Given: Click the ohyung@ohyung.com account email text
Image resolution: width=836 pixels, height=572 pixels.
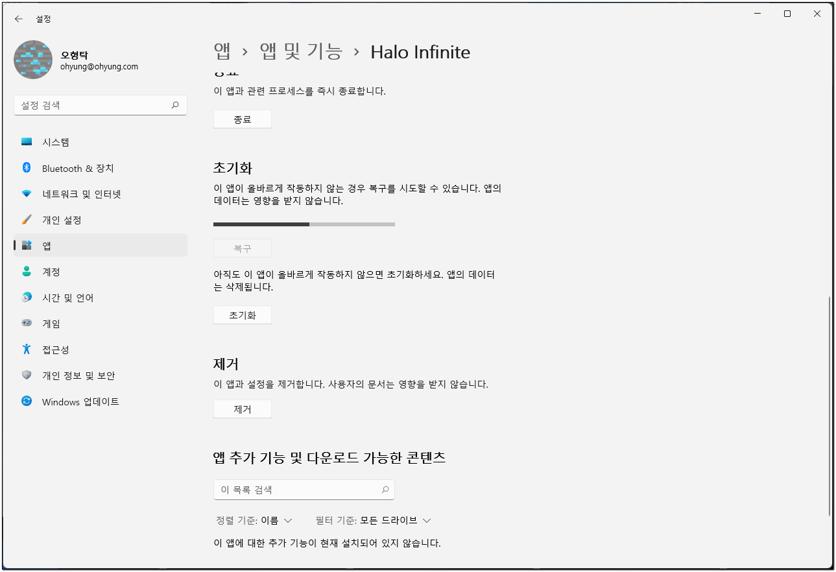Looking at the screenshot, I should [x=99, y=67].
